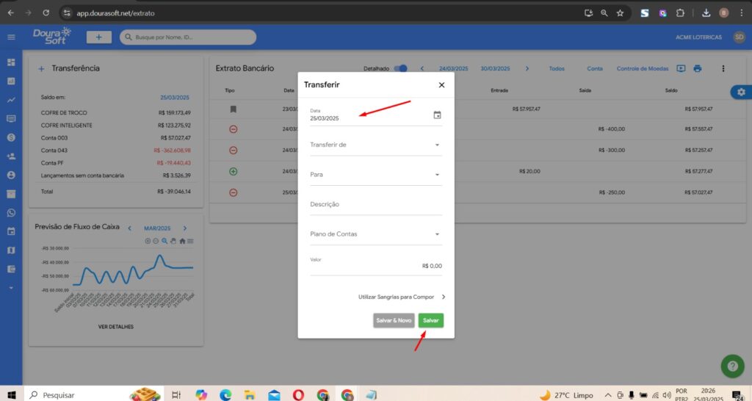This screenshot has height=401, width=752.
Task: Open Controle de Moedas tab
Action: [642, 68]
